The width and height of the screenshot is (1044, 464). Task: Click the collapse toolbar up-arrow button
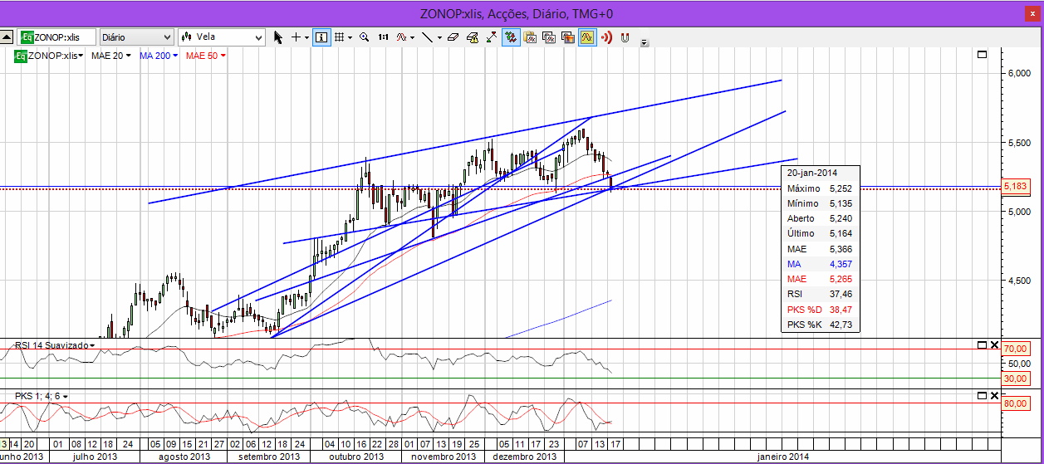pyautogui.click(x=7, y=37)
